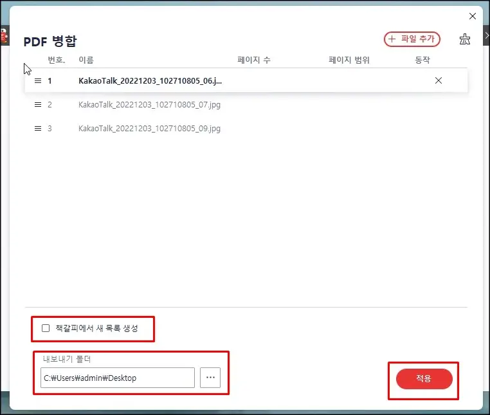Enable the 책갈피에서 새 목록 생성 checkbox

[46, 328]
